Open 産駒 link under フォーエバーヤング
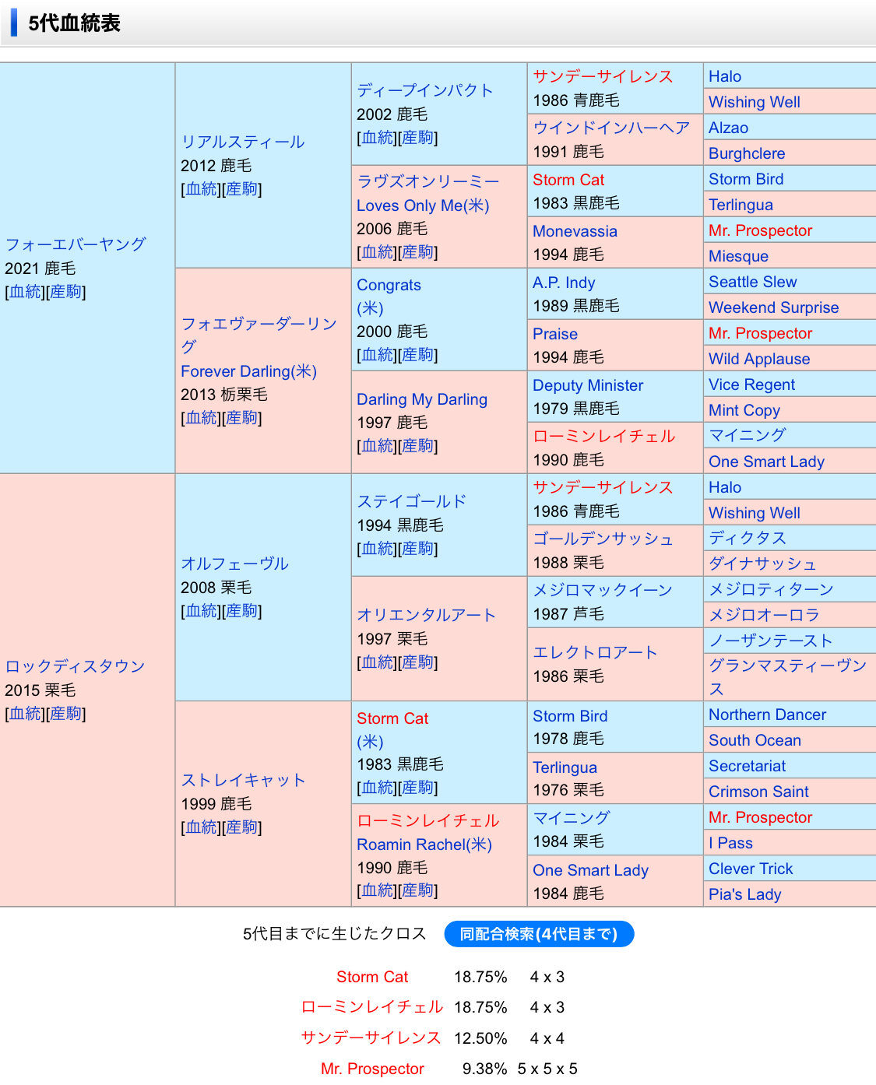 click(65, 292)
